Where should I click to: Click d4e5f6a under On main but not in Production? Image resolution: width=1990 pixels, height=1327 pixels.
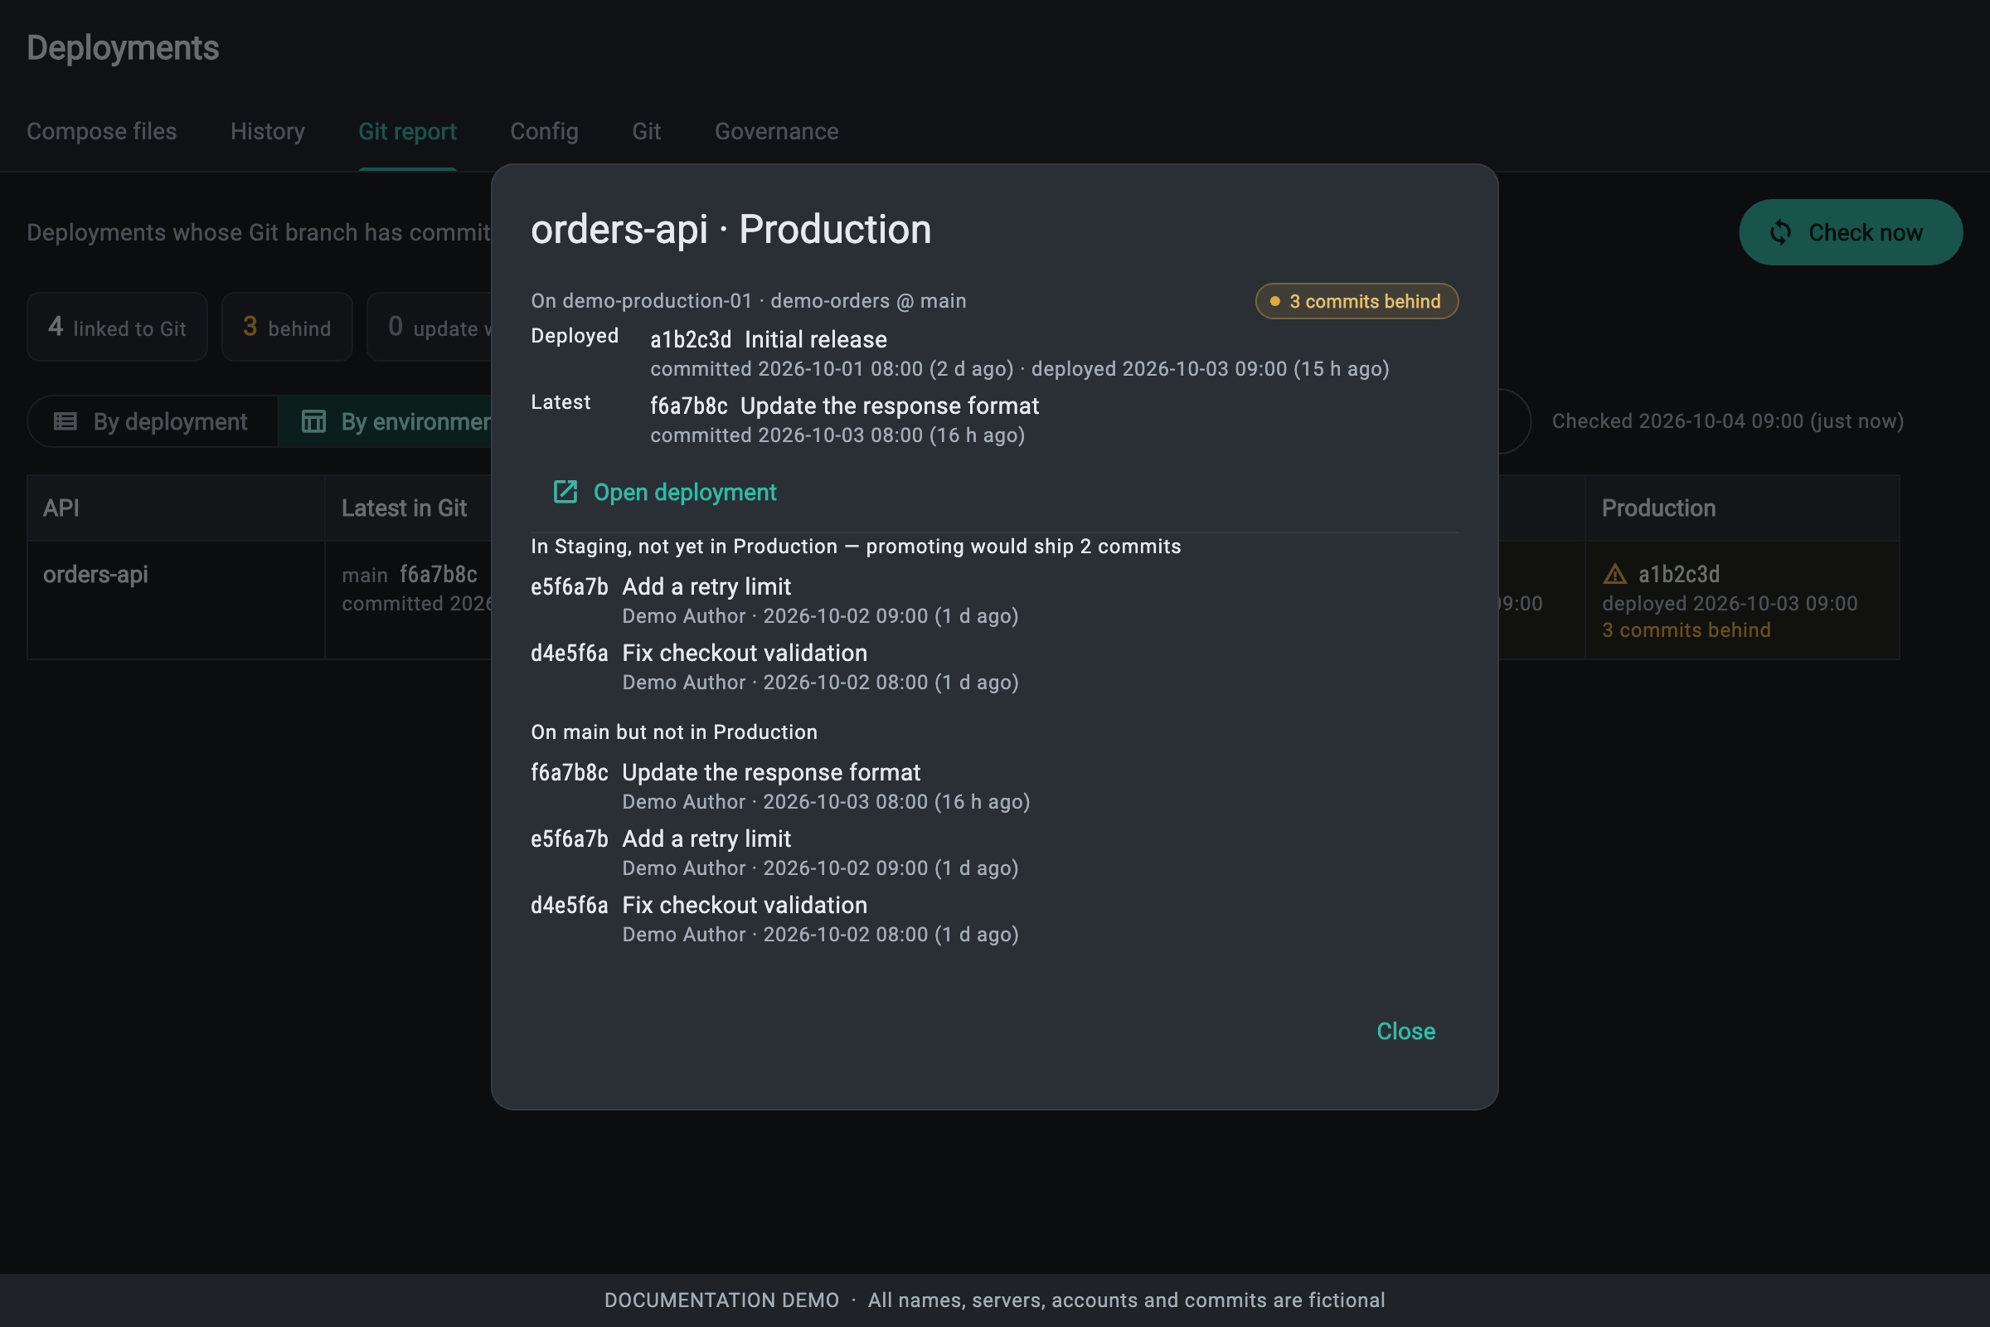[x=570, y=905]
